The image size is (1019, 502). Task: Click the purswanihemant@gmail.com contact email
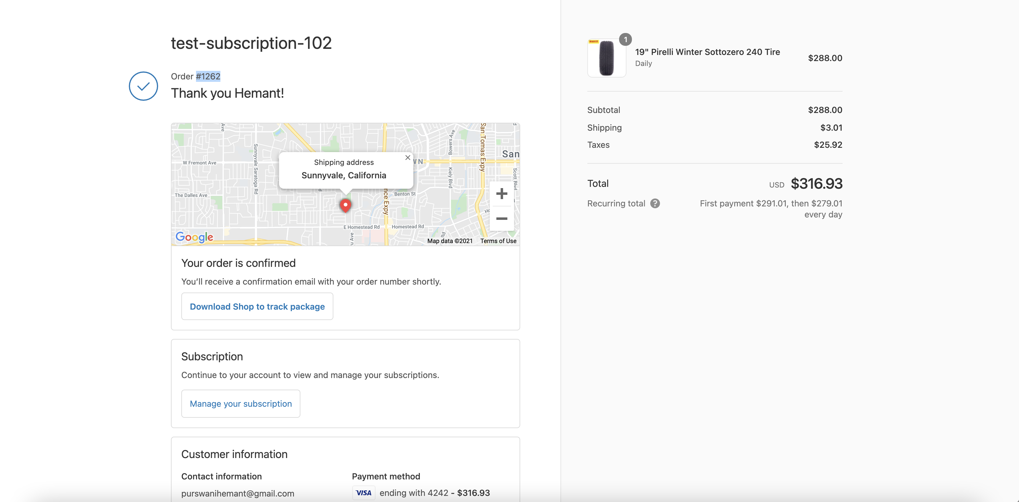tap(238, 493)
